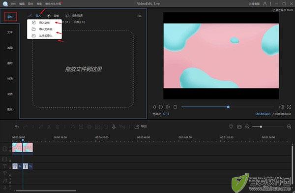Choose the first import file option

[44, 23]
